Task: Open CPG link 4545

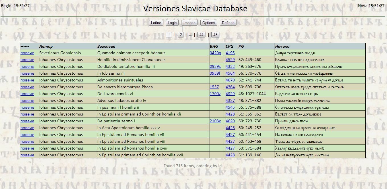Action: pyautogui.click(x=230, y=107)
